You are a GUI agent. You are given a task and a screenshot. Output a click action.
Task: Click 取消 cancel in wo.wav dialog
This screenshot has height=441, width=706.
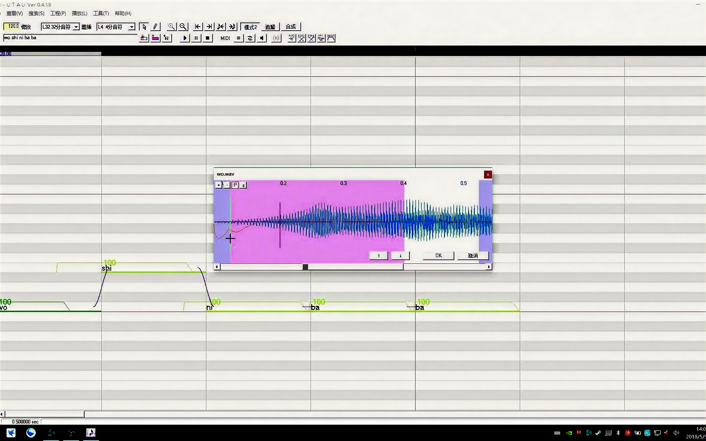(x=473, y=256)
